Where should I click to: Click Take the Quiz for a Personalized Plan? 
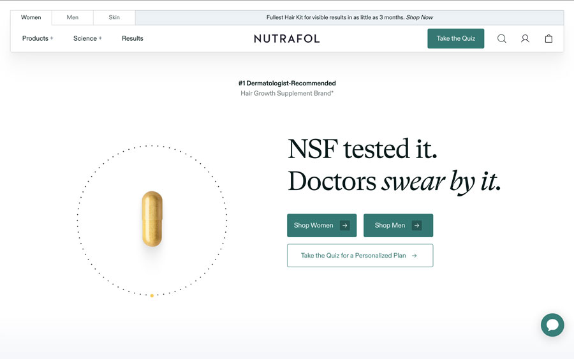coord(360,256)
